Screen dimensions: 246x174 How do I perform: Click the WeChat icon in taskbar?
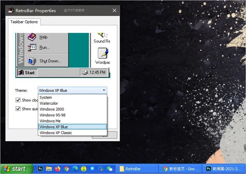(110, 169)
